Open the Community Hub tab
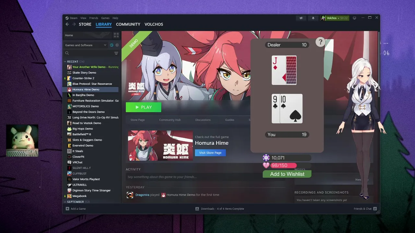415x233 pixels. pos(170,120)
